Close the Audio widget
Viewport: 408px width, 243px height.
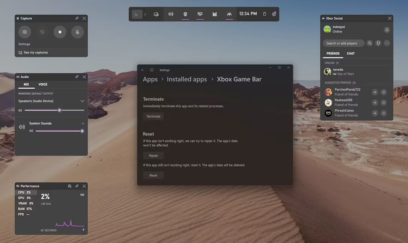tap(84, 77)
